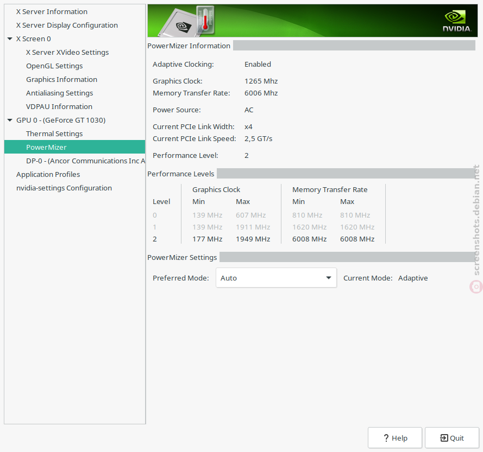Image resolution: width=483 pixels, height=452 pixels.
Task: Click the Power Source 'AC' value
Action: coord(249,110)
